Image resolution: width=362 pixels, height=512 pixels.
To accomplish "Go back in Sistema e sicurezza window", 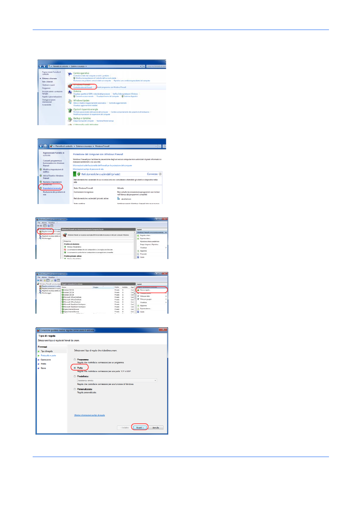I will 41,66.
